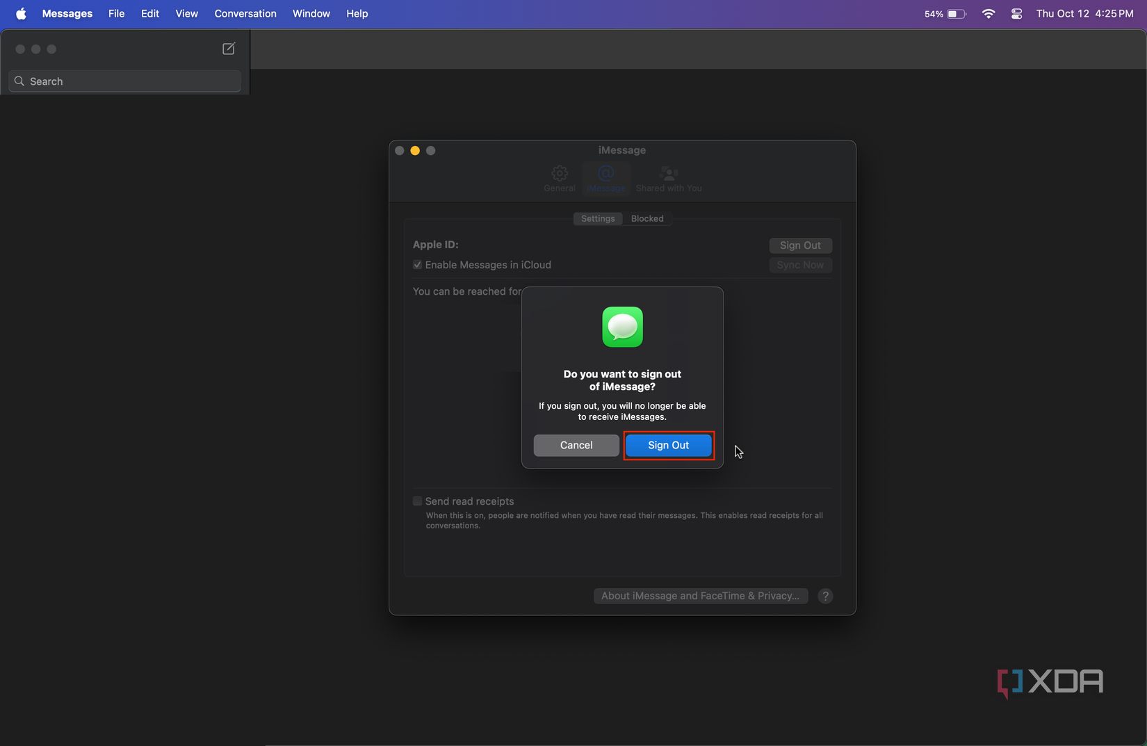Confirm with the blue Sign Out button
This screenshot has width=1147, height=746.
pos(669,445)
